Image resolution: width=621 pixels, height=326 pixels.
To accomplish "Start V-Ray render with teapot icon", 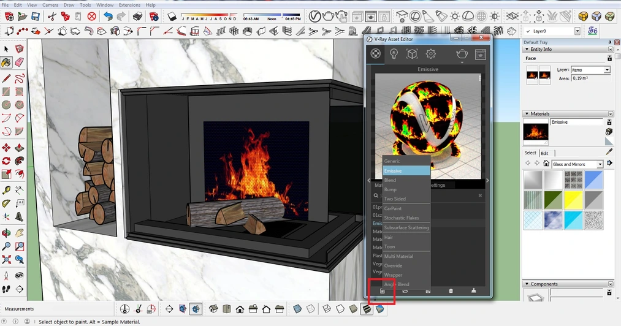I will (328, 17).
